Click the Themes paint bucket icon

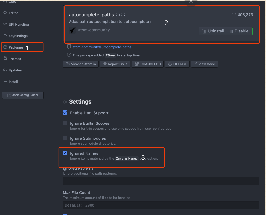(x=5, y=58)
